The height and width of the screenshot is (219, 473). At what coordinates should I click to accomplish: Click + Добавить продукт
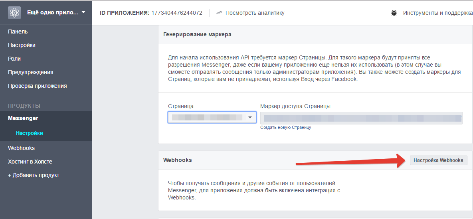[34, 175]
